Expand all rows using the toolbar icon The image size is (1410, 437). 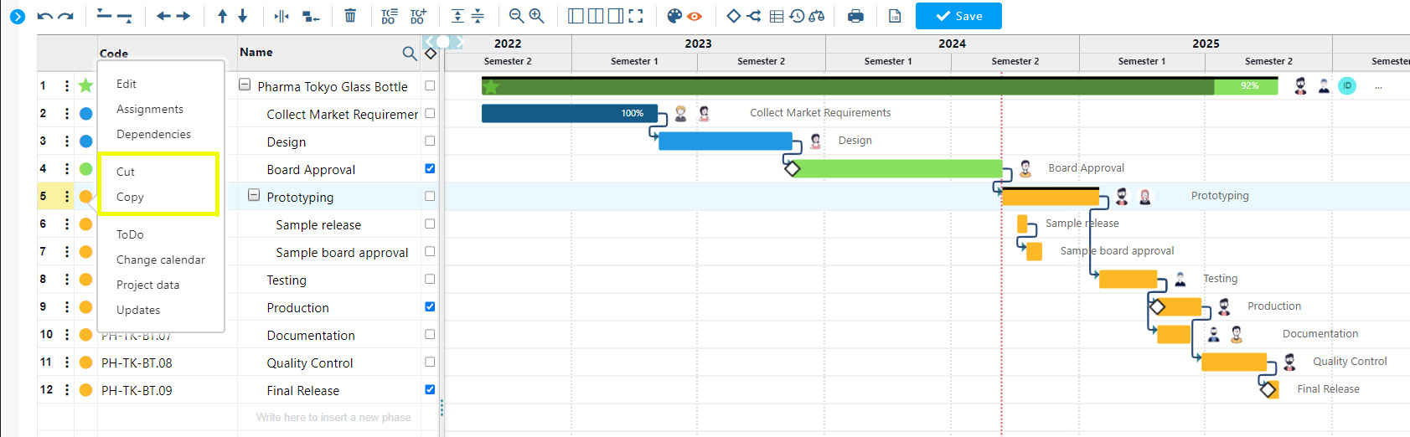457,16
